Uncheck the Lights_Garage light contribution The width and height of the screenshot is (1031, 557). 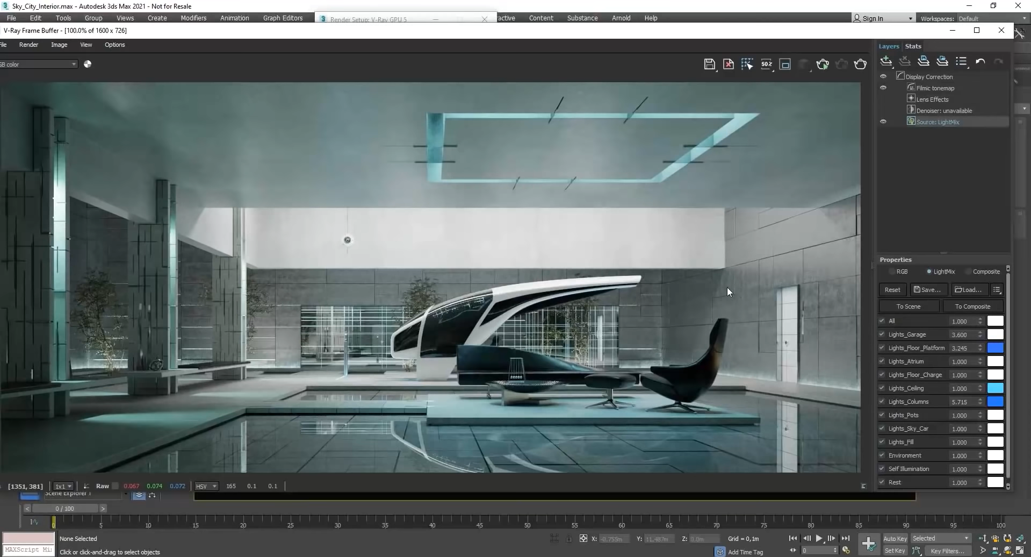click(x=882, y=334)
